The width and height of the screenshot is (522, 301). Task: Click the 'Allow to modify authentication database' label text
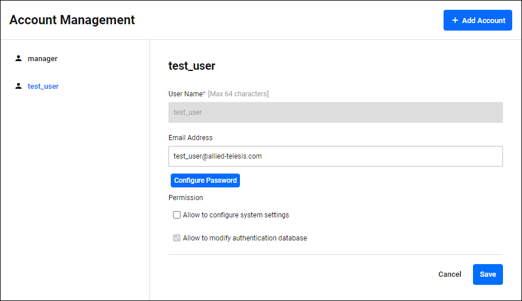click(245, 238)
